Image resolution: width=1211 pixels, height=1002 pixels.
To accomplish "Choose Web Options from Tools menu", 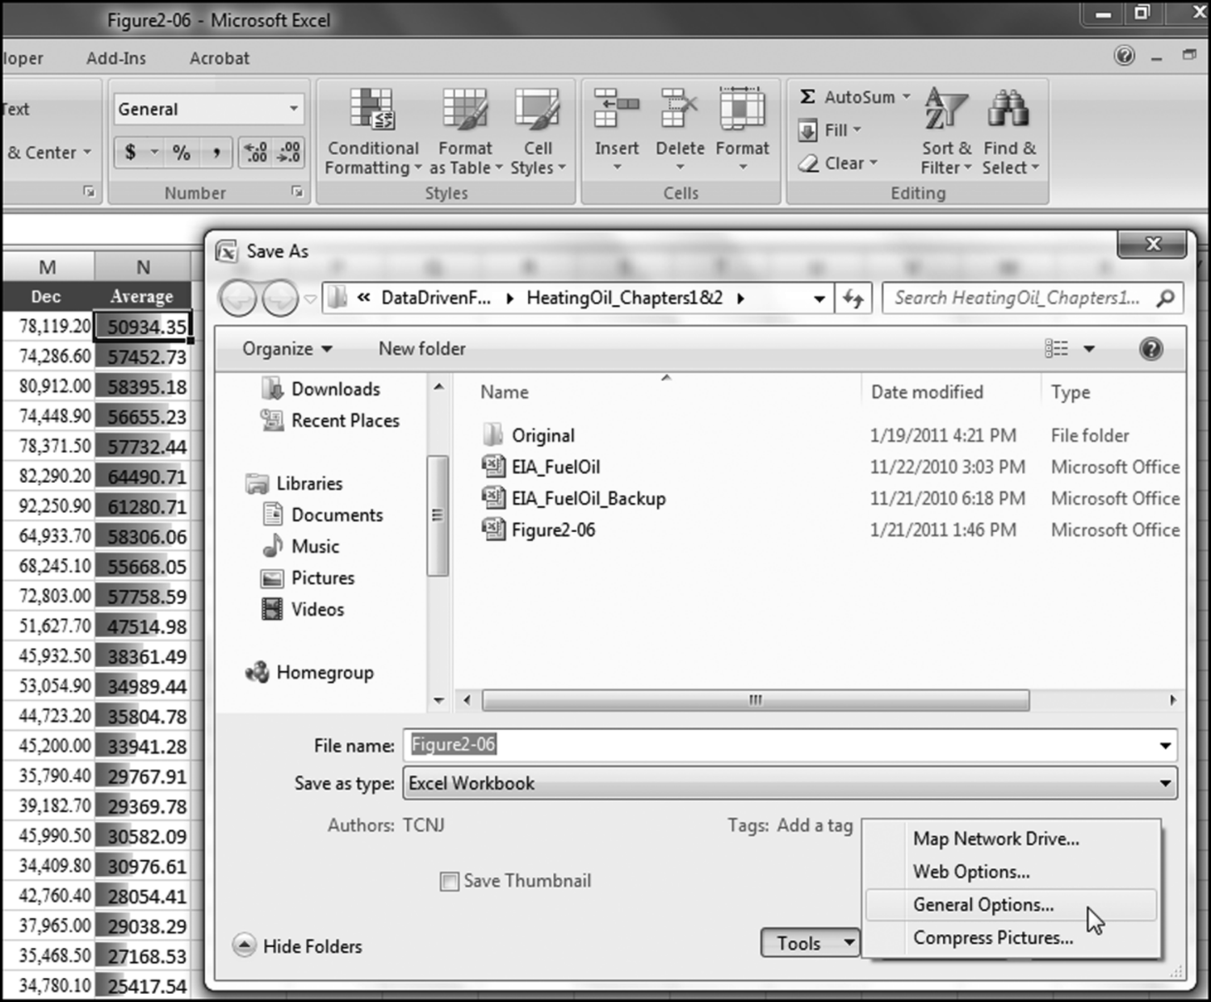I will [x=971, y=872].
